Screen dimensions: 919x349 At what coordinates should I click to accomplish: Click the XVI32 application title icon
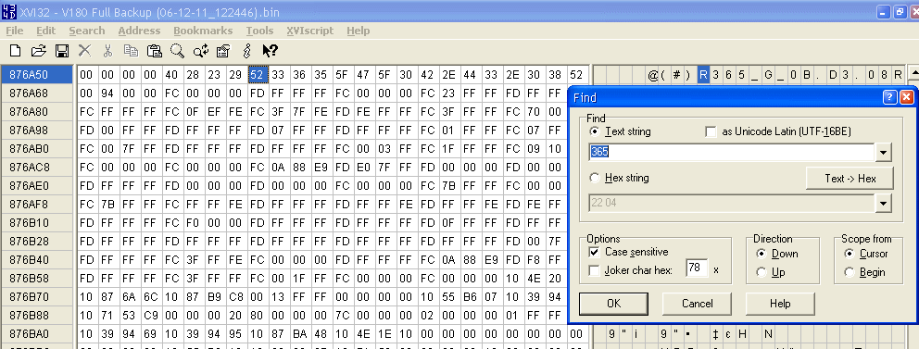(9, 11)
